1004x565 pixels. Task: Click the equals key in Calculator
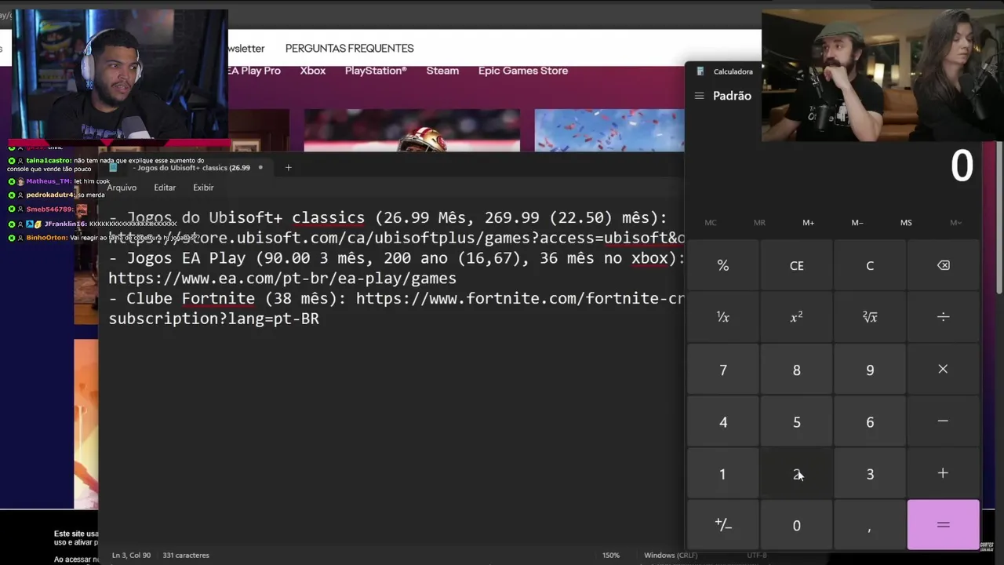(943, 525)
